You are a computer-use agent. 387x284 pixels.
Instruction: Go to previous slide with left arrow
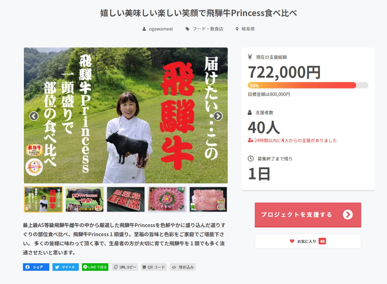pos(34,116)
